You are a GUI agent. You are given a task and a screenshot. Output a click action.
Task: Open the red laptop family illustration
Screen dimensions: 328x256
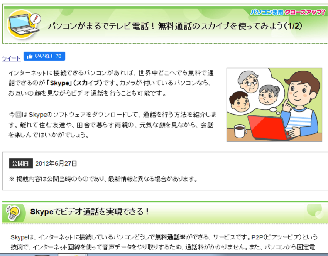pos(274,105)
